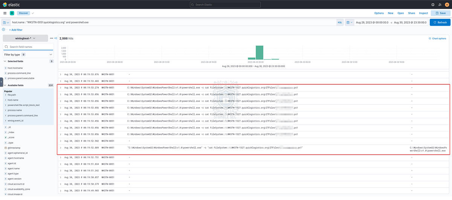Click the KQL query bar input
The image size is (452, 200).
coord(173,23)
